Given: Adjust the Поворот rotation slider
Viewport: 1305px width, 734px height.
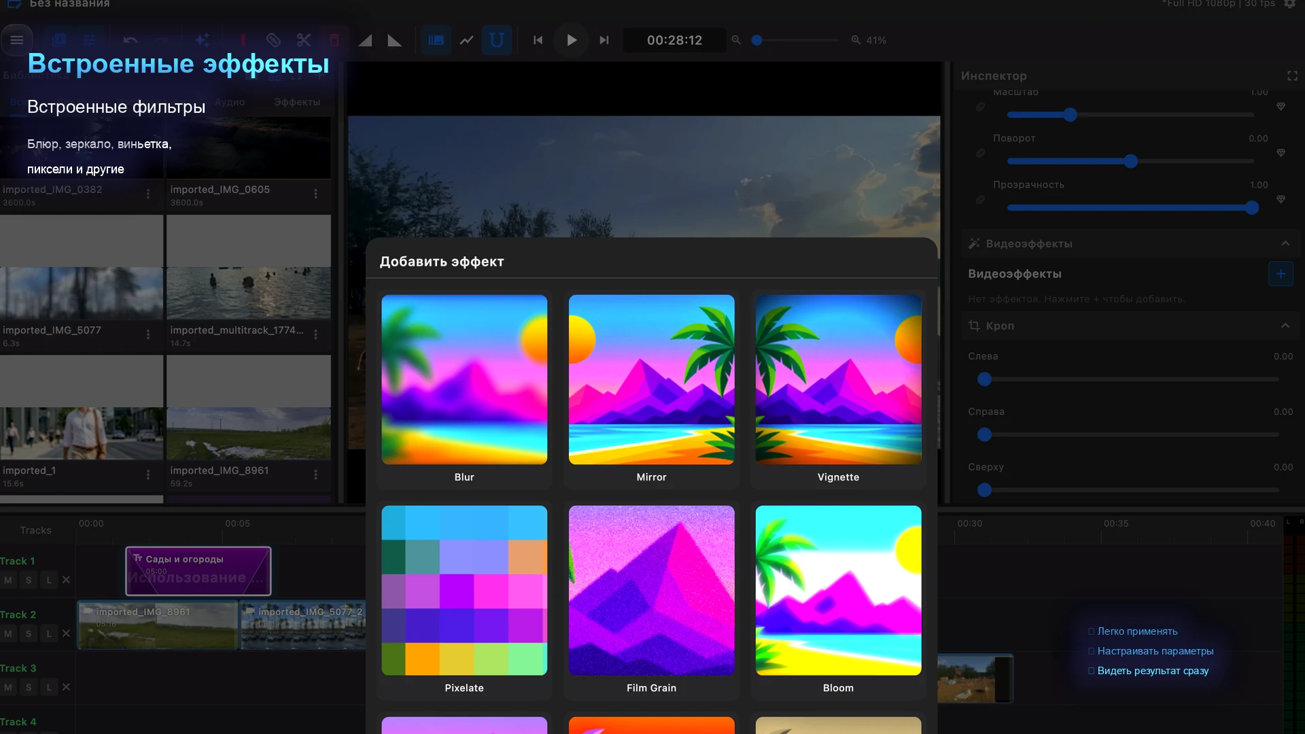Looking at the screenshot, I should pos(1130,161).
